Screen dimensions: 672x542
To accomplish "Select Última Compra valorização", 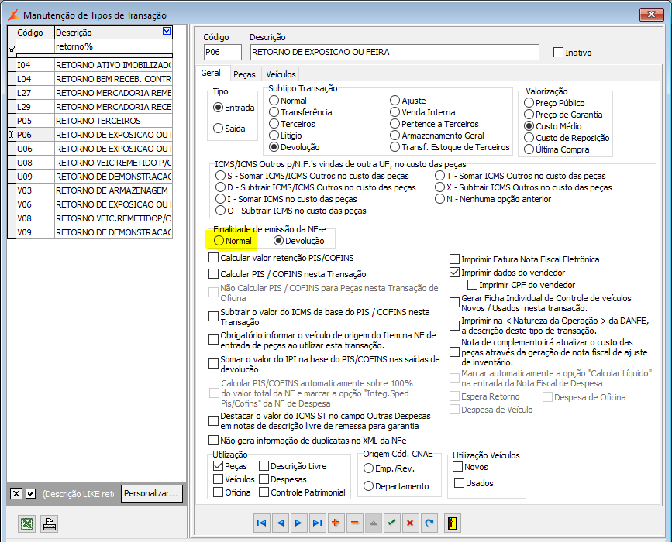I will [529, 149].
